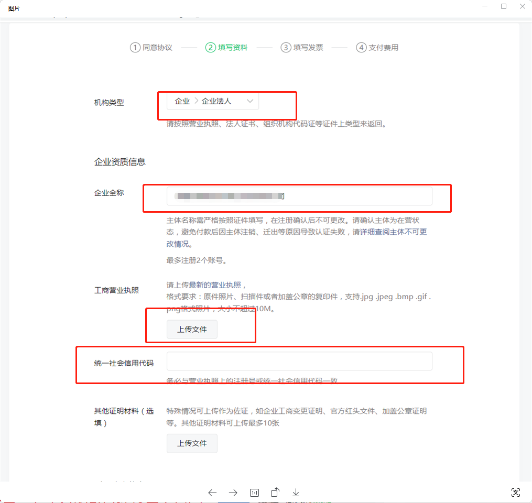Select step 1 同意协议
Viewport: 532px width, 503px height.
point(151,47)
